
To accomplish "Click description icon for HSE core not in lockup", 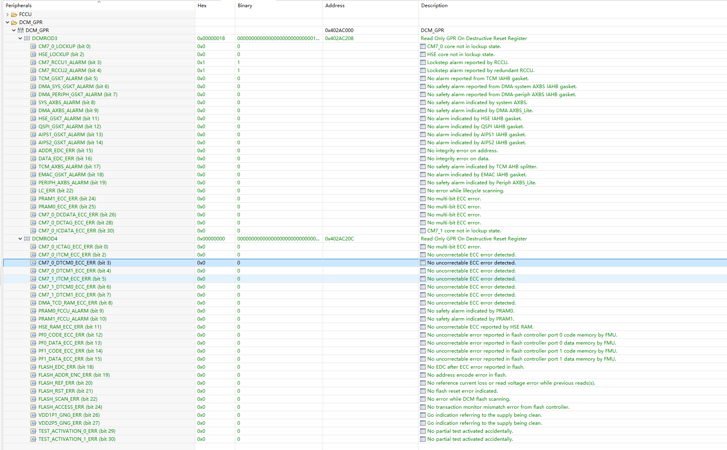I will 423,54.
